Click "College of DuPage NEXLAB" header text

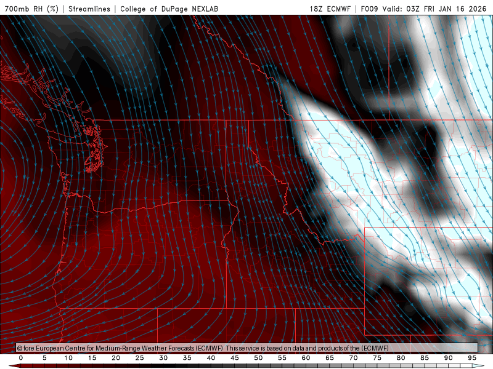[169, 9]
